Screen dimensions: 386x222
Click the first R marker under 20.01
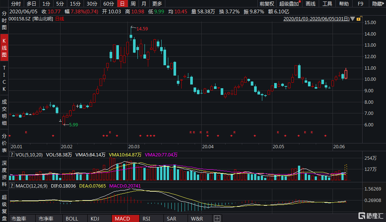tap(26, 132)
